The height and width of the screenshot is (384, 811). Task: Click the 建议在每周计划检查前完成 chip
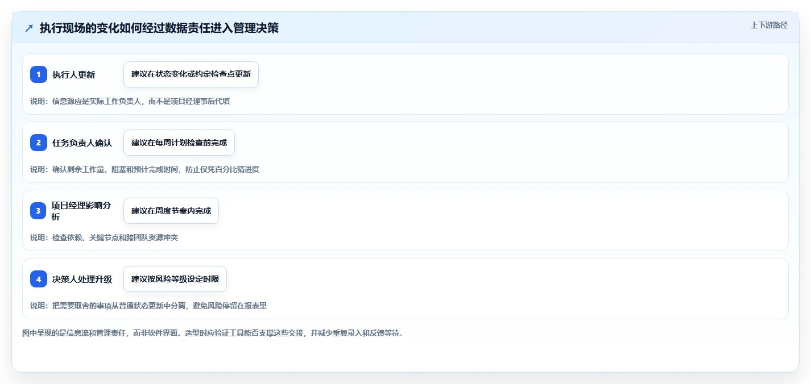[179, 143]
